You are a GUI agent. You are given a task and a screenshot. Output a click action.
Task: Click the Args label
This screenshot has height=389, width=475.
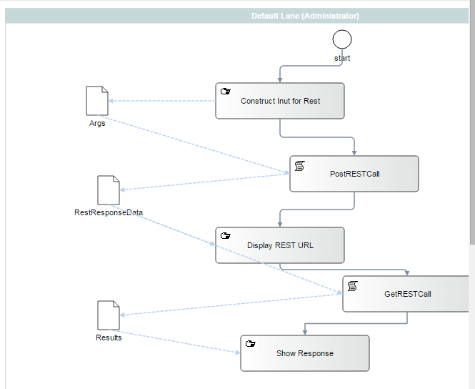click(97, 123)
